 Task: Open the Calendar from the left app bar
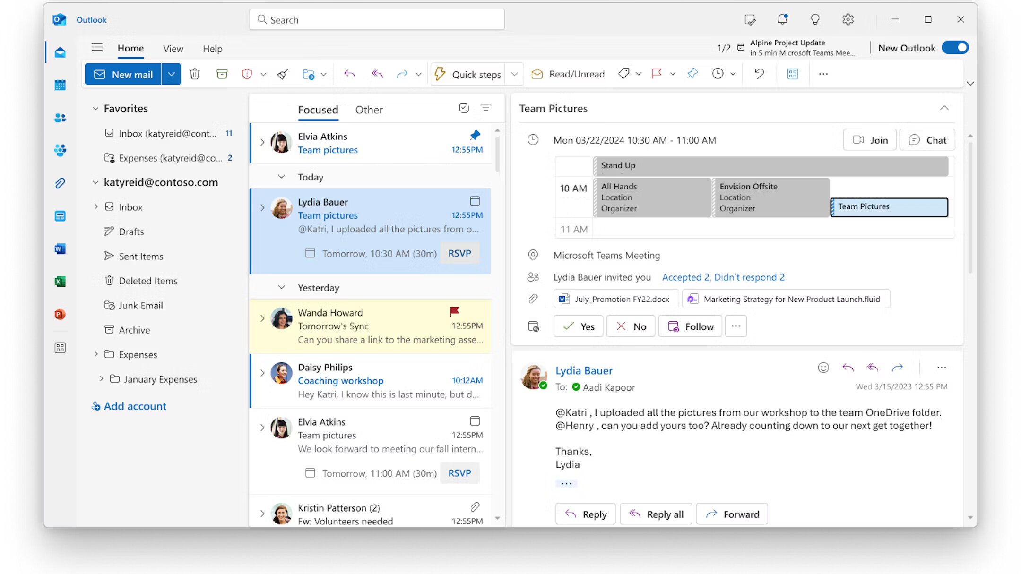(60, 86)
